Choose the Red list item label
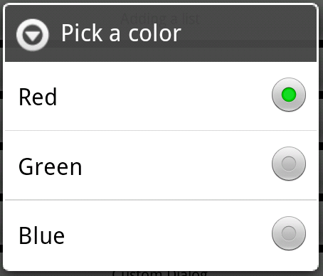323x276 pixels. (x=38, y=97)
